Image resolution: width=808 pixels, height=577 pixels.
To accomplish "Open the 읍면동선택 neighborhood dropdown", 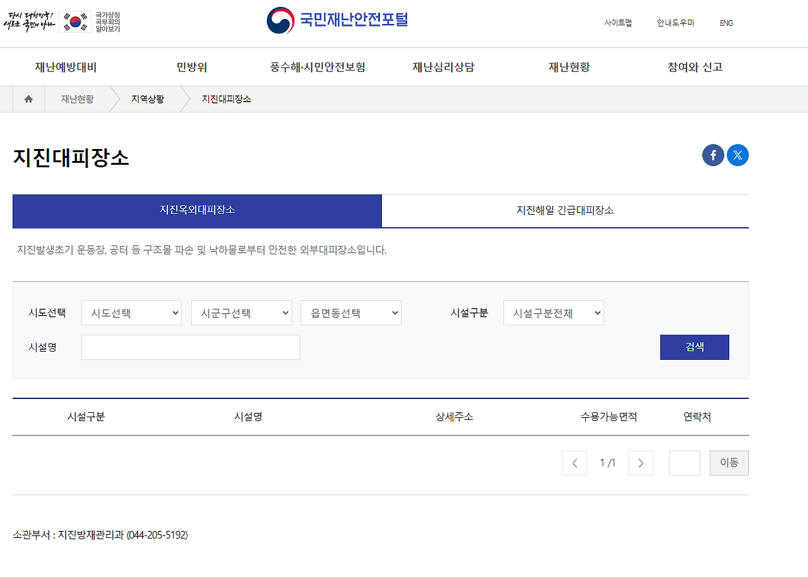I will (x=350, y=312).
